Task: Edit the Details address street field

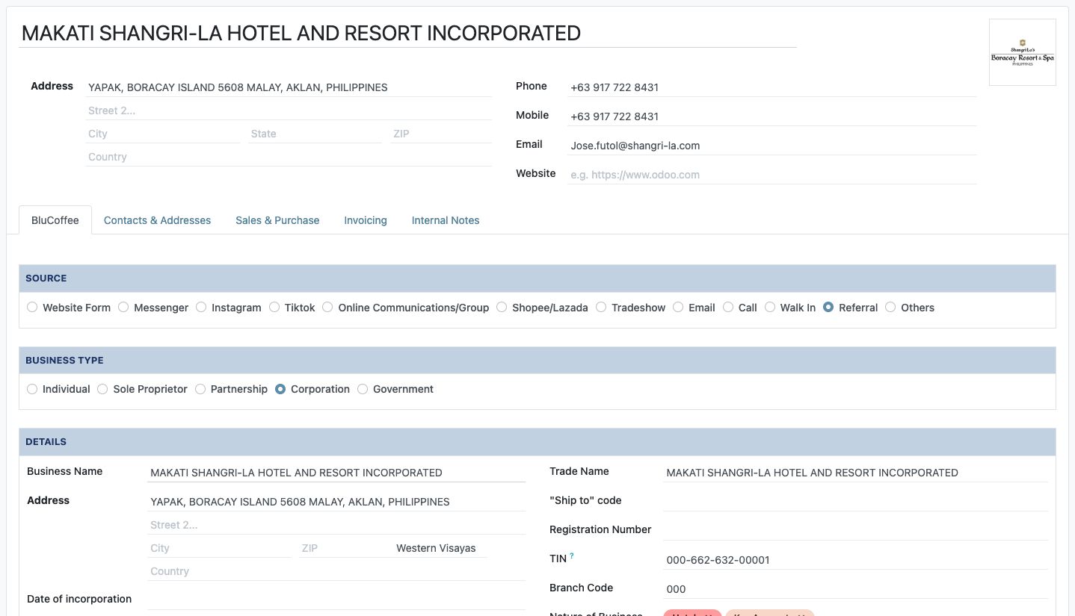Action: point(336,502)
